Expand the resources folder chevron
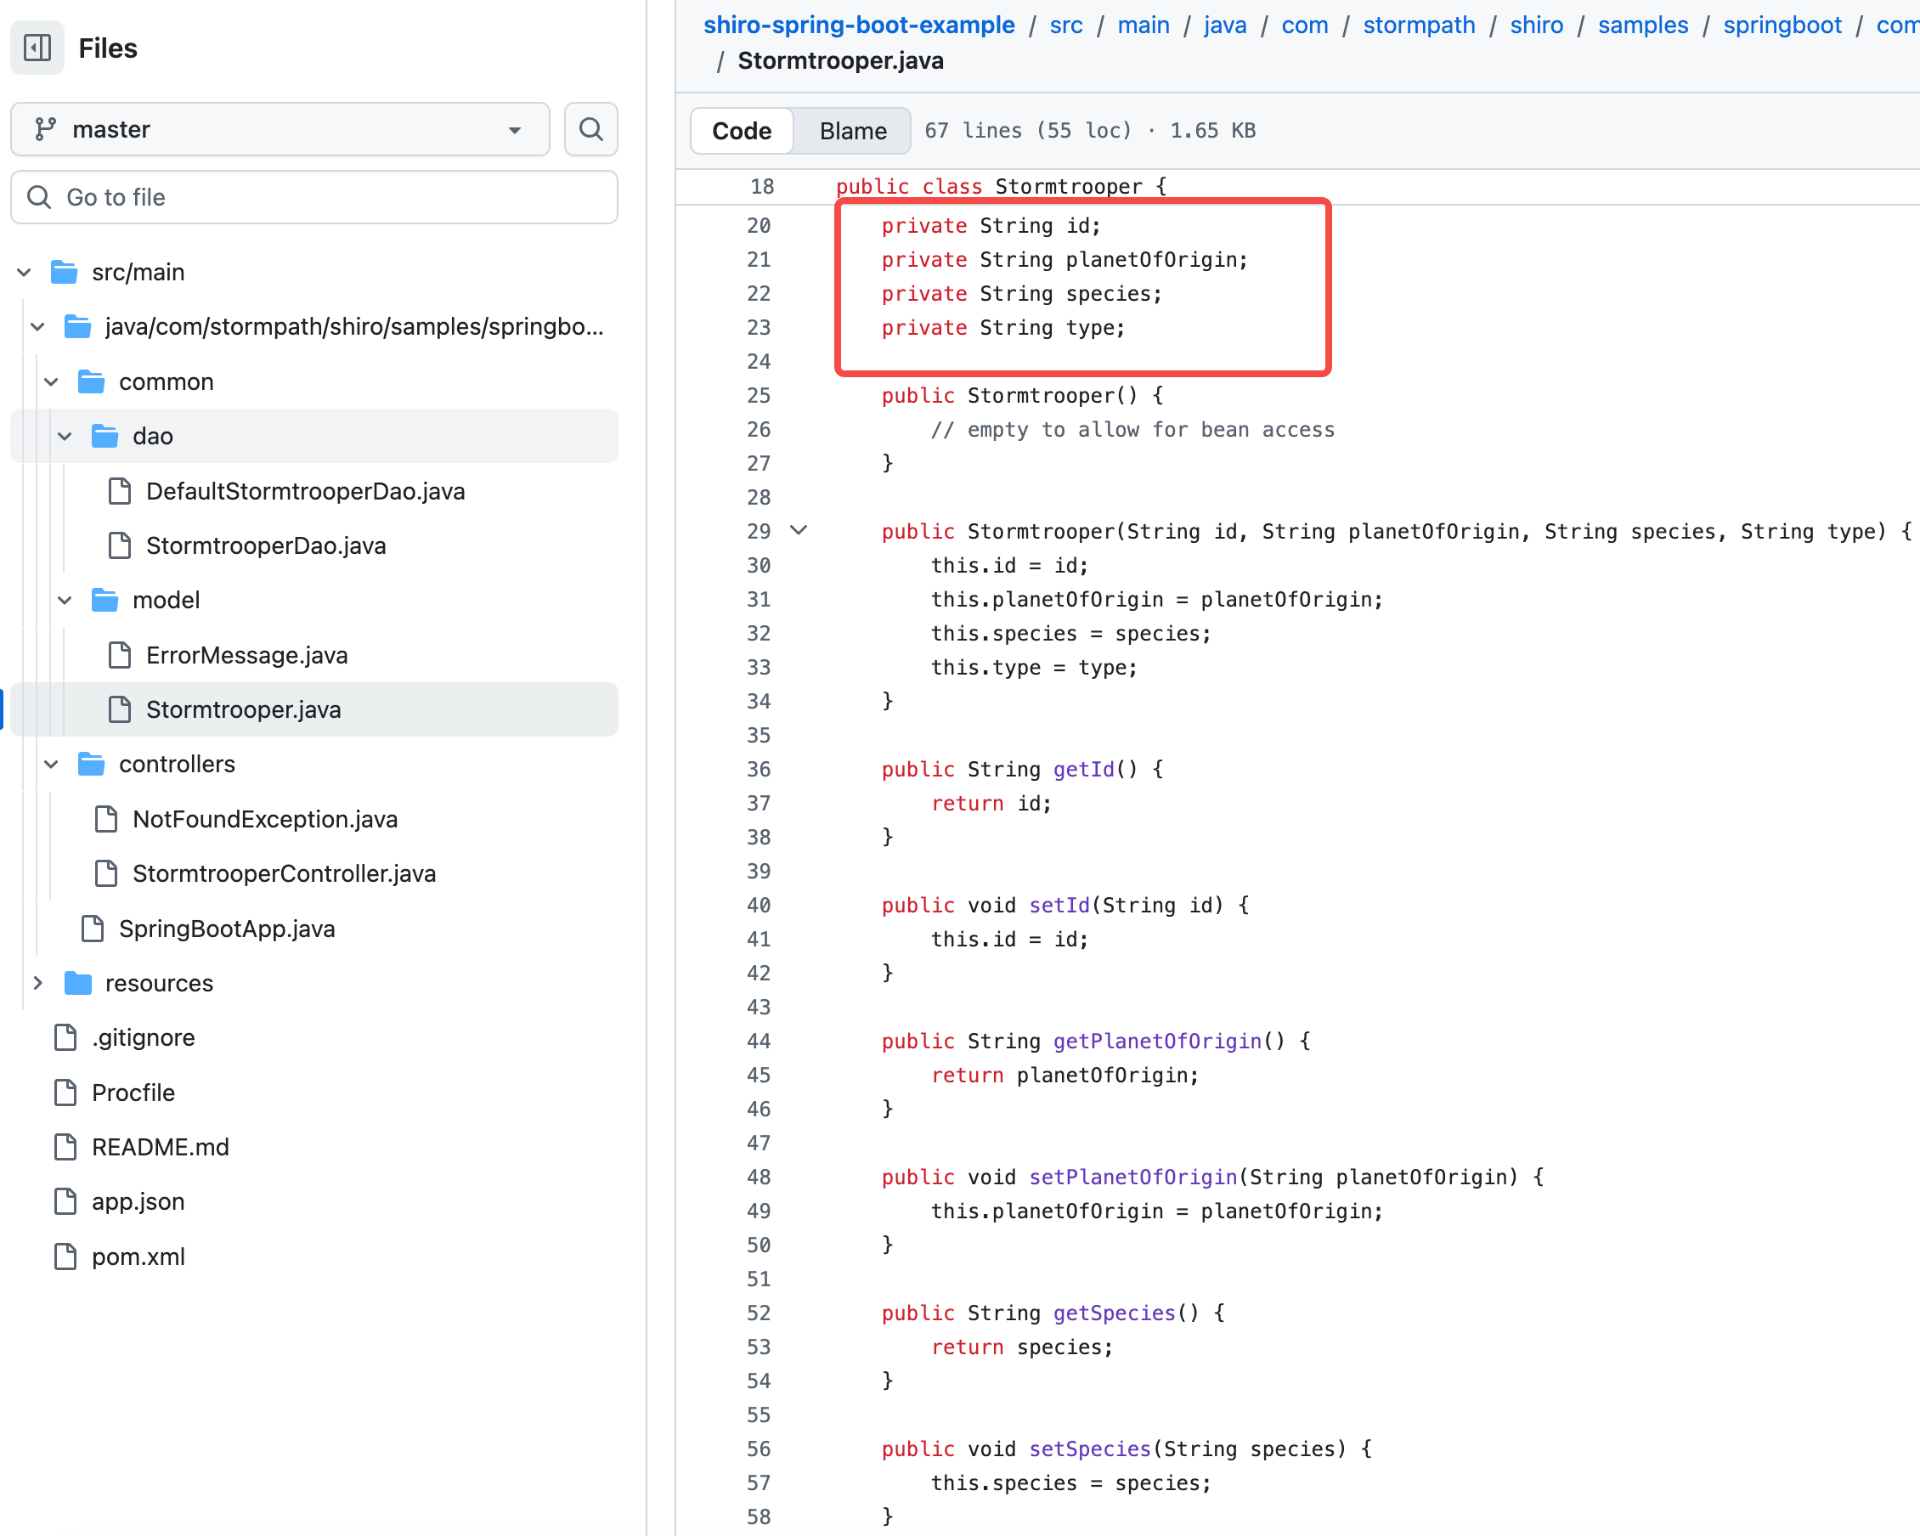This screenshot has height=1536, width=1920. coord(37,983)
